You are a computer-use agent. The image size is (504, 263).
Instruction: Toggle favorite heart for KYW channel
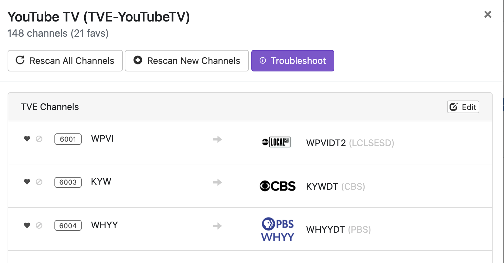click(x=27, y=182)
